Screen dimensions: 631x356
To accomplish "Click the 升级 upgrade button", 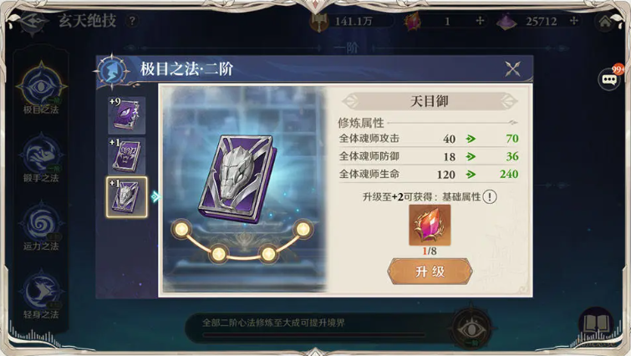I will tap(430, 272).
